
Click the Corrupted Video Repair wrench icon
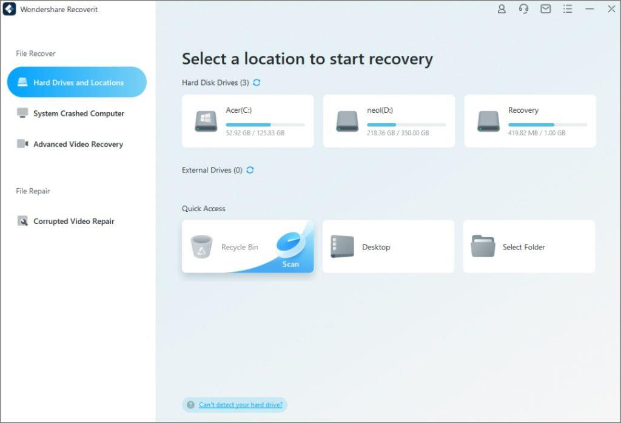pyautogui.click(x=22, y=221)
